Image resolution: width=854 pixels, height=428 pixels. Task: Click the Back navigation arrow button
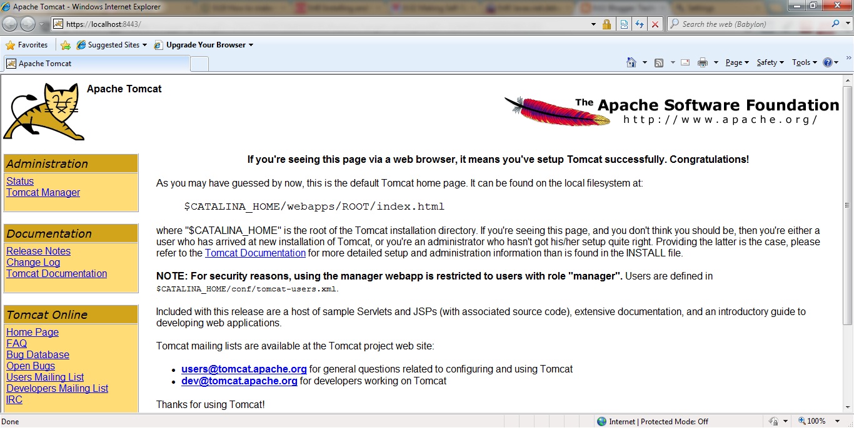(10, 24)
